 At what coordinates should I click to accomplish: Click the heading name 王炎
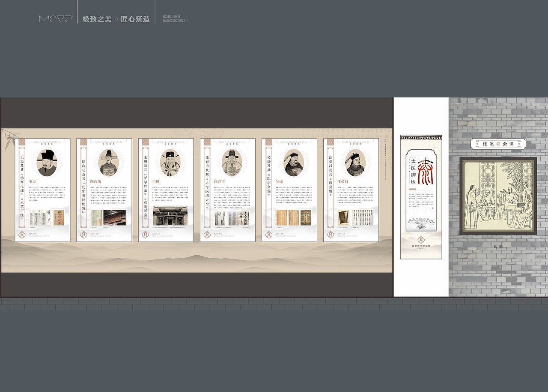tap(33, 182)
